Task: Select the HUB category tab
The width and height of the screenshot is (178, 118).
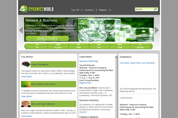Action: pos(79,47)
